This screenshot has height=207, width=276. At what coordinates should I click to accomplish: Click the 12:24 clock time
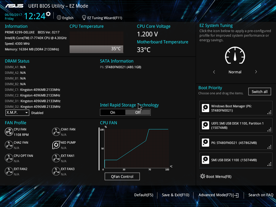coord(35,16)
